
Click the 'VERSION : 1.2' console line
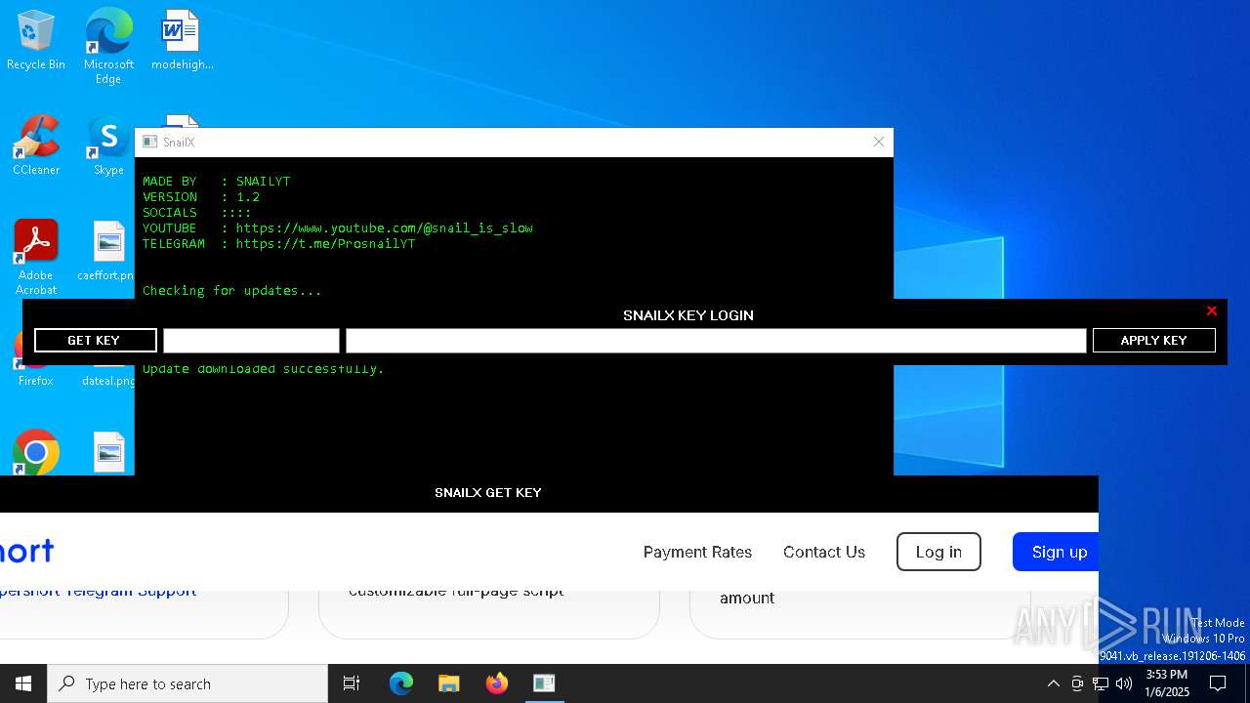[x=201, y=196]
